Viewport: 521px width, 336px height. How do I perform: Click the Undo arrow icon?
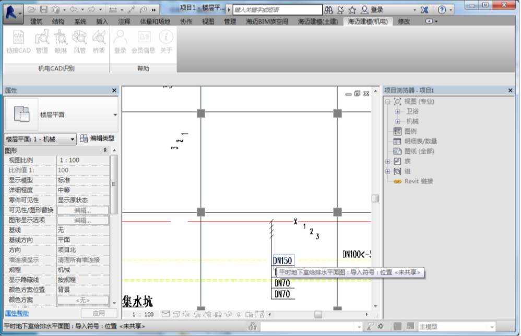(74, 9)
